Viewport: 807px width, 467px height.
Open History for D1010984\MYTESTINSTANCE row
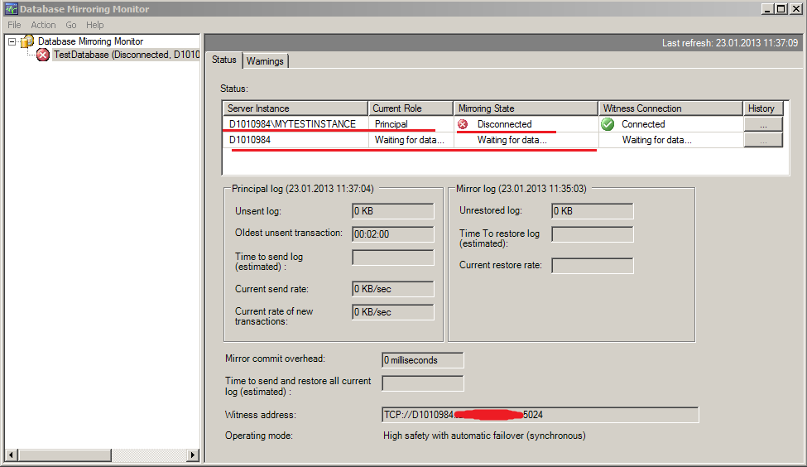coord(762,124)
